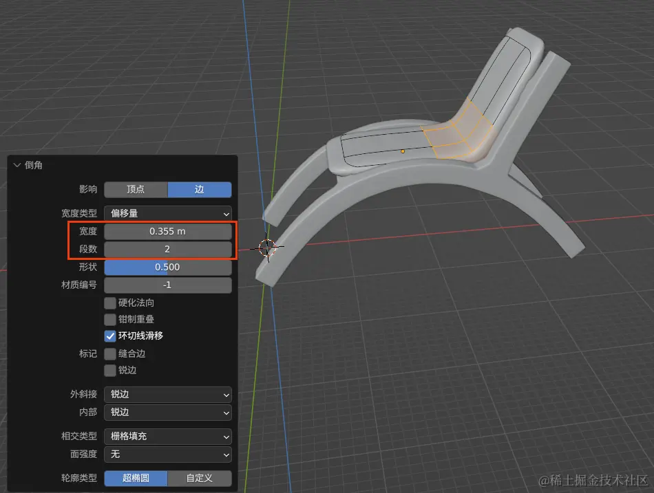Enable the 锐边 mark checkbox
Viewport: 654px width, 493px height.
[x=110, y=371]
